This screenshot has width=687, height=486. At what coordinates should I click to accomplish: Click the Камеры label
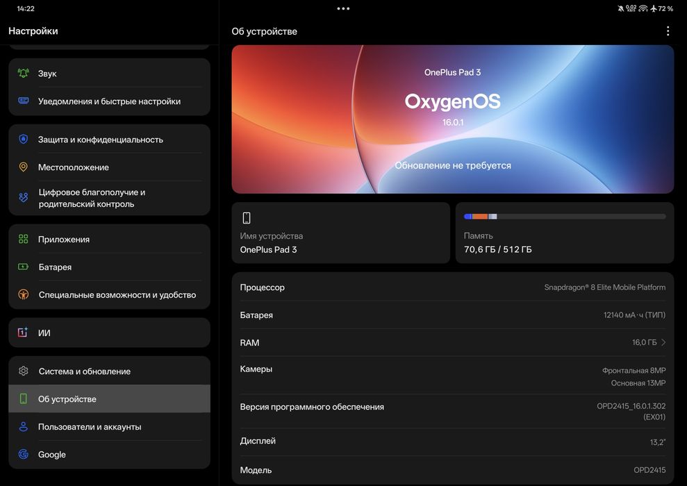(x=256, y=369)
